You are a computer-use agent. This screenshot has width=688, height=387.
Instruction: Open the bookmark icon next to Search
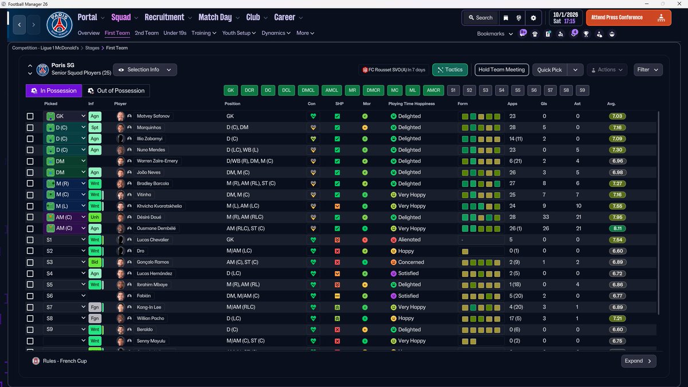tap(506, 18)
